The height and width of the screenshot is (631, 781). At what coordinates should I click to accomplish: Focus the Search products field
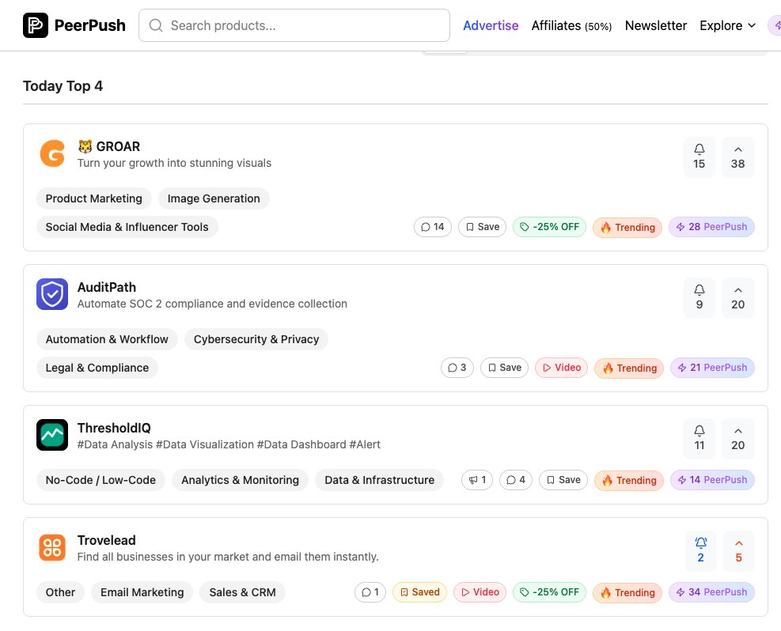click(294, 25)
